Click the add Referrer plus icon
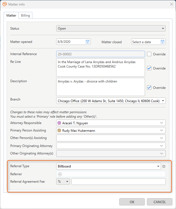This screenshot has height=209, width=176. pos(60,174)
